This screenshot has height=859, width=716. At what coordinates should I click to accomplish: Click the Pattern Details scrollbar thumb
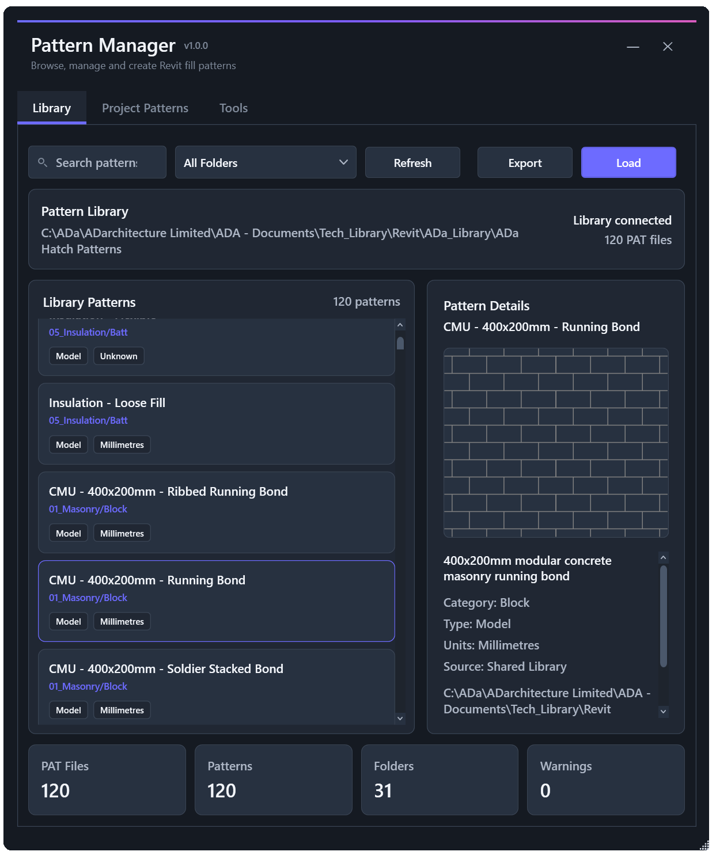tap(664, 616)
